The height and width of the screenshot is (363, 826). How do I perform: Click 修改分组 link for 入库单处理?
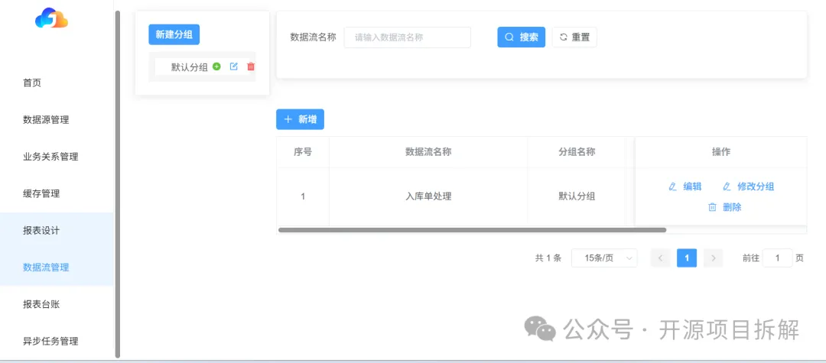[748, 186]
